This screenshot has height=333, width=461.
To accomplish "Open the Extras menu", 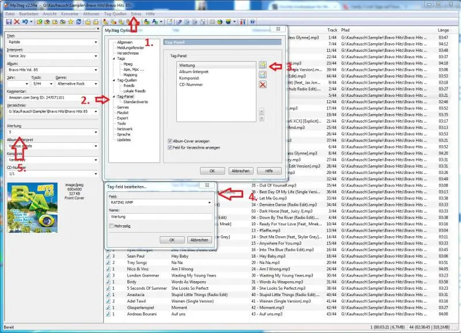I will click(136, 13).
